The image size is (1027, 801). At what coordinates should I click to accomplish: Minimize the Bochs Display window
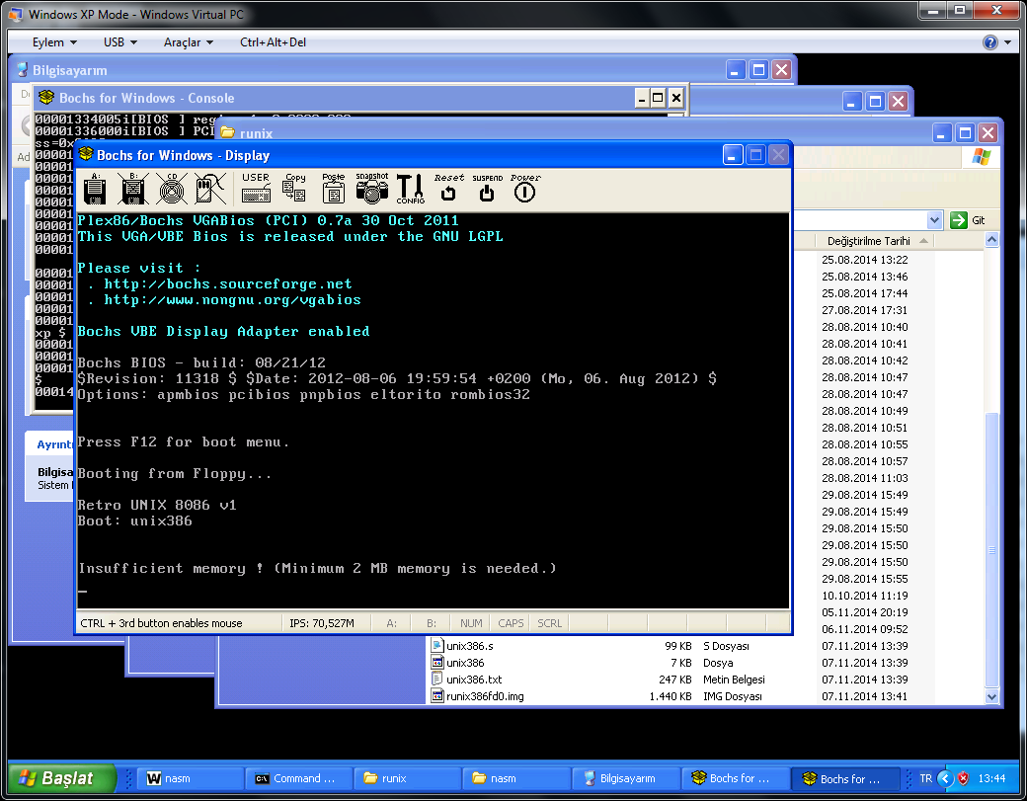point(733,155)
